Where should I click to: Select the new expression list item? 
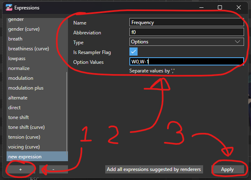tap(37, 157)
